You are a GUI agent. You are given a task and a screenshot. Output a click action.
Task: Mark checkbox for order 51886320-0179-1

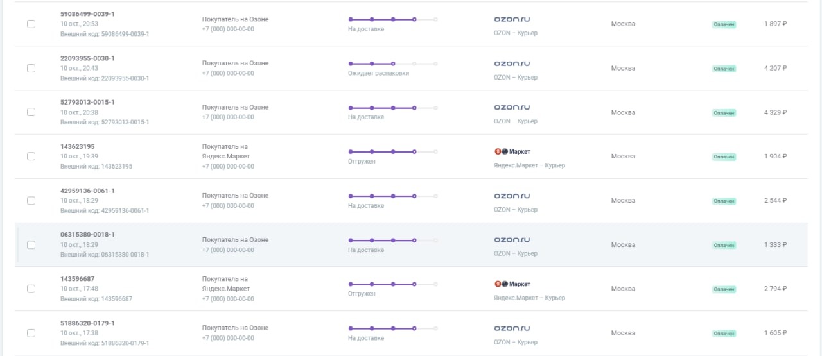point(31,333)
